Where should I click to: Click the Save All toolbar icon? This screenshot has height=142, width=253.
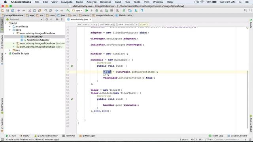click(8, 11)
